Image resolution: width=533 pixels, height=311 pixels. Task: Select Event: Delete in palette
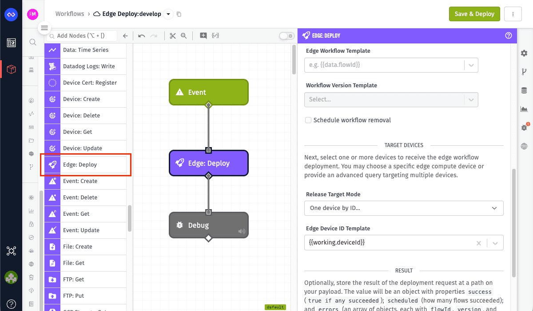click(x=85, y=198)
